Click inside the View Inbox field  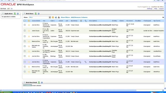[x=39, y=17]
